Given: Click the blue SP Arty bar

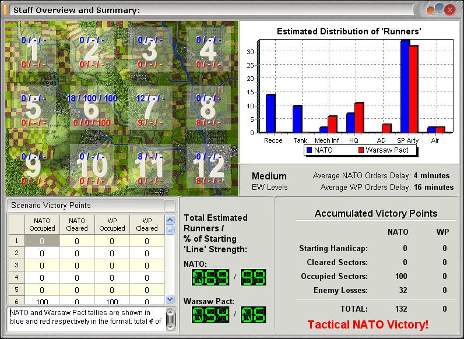Looking at the screenshot, I should click(405, 86).
